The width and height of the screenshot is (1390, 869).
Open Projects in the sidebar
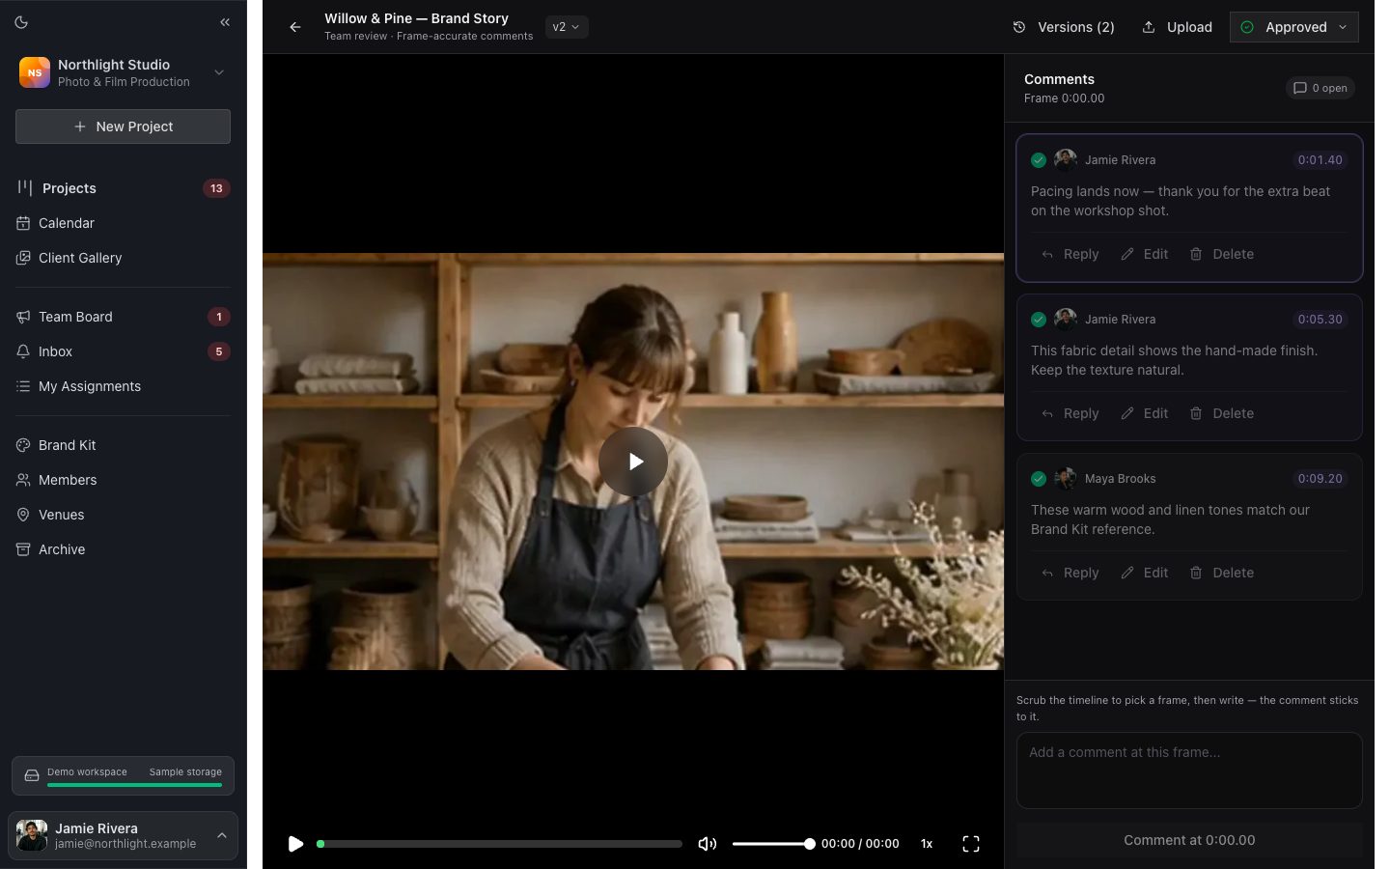(x=123, y=188)
